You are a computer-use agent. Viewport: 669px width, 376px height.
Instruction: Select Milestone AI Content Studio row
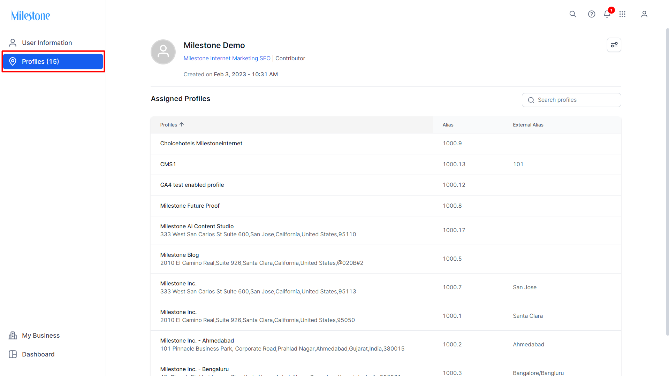(x=386, y=230)
